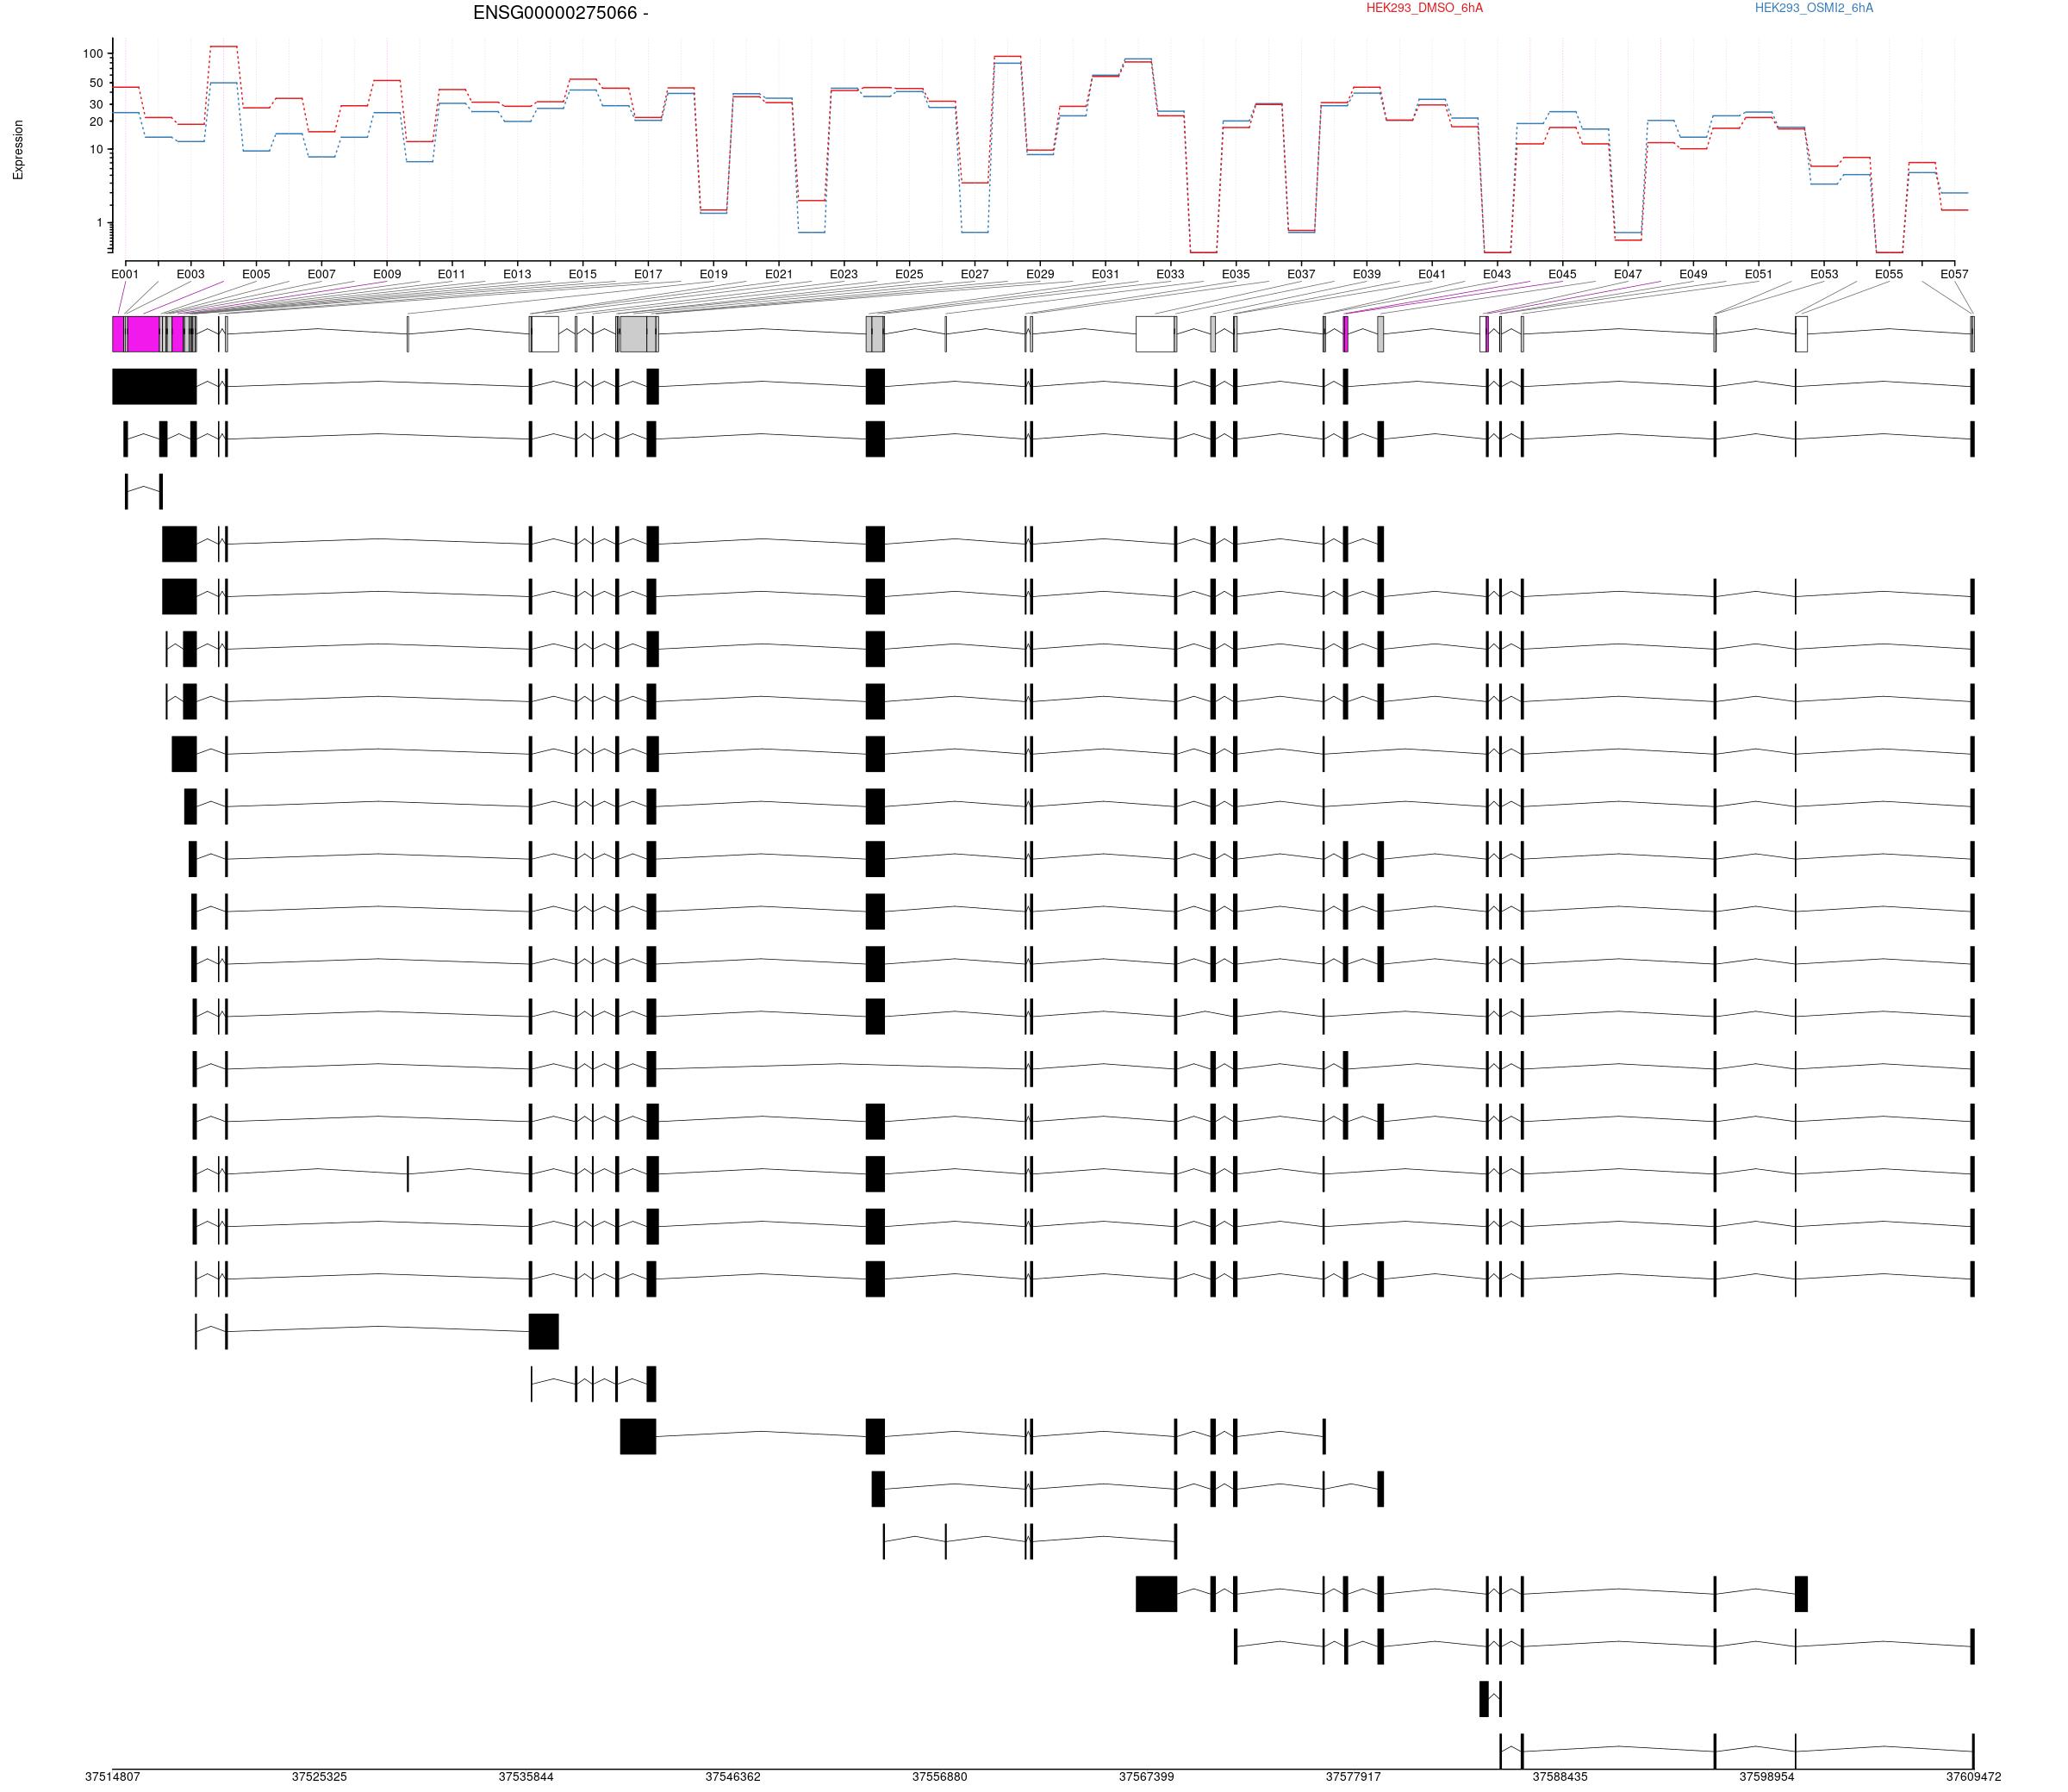This screenshot has width=2068, height=1792.
Task: Select the HEK293_DMSO_6hA legend label
Action: tap(1424, 8)
